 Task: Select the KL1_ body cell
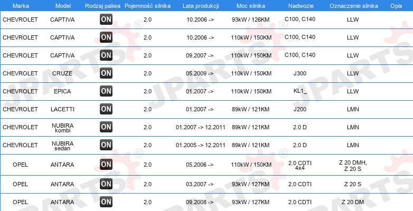pyautogui.click(x=301, y=91)
